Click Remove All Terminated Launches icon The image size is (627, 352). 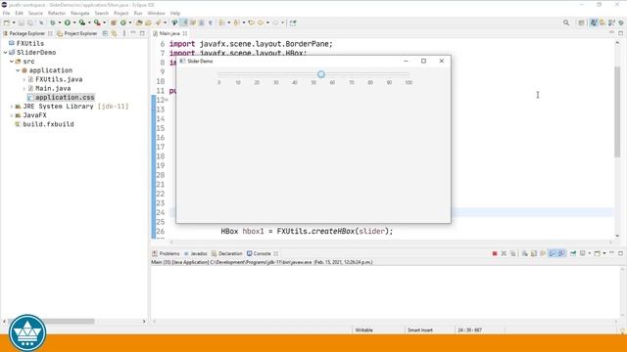(513, 253)
